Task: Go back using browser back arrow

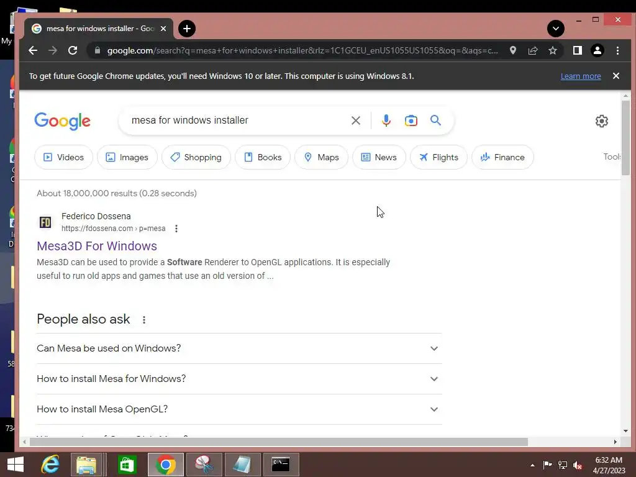Action: tap(33, 50)
